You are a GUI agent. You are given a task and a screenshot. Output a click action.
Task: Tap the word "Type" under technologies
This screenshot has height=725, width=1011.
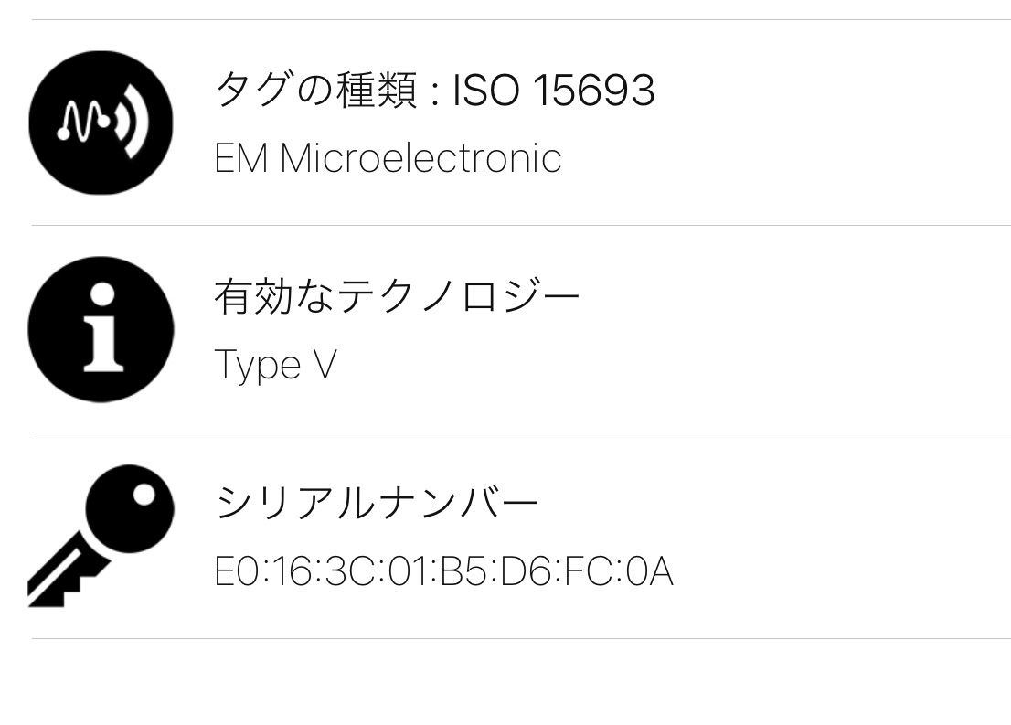tap(258, 366)
